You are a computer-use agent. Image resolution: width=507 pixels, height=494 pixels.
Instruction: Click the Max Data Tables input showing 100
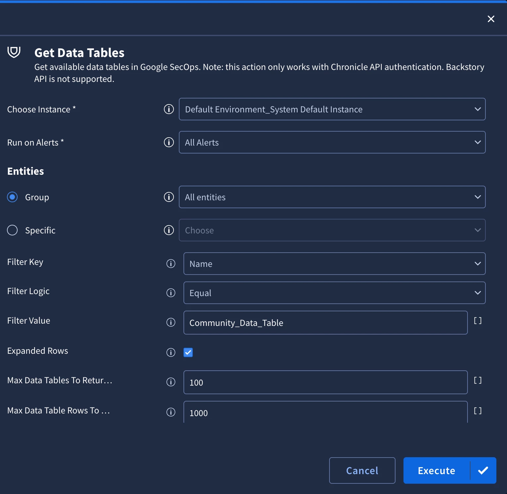coord(326,382)
